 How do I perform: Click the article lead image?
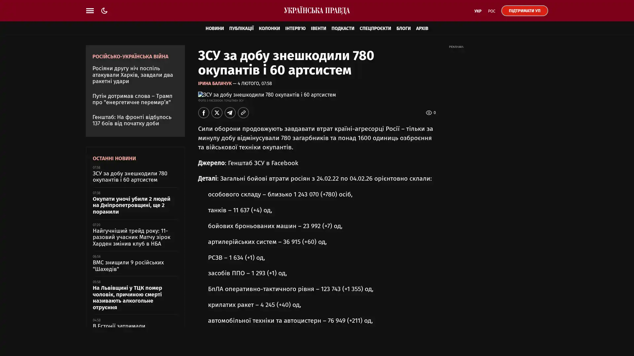click(x=267, y=95)
